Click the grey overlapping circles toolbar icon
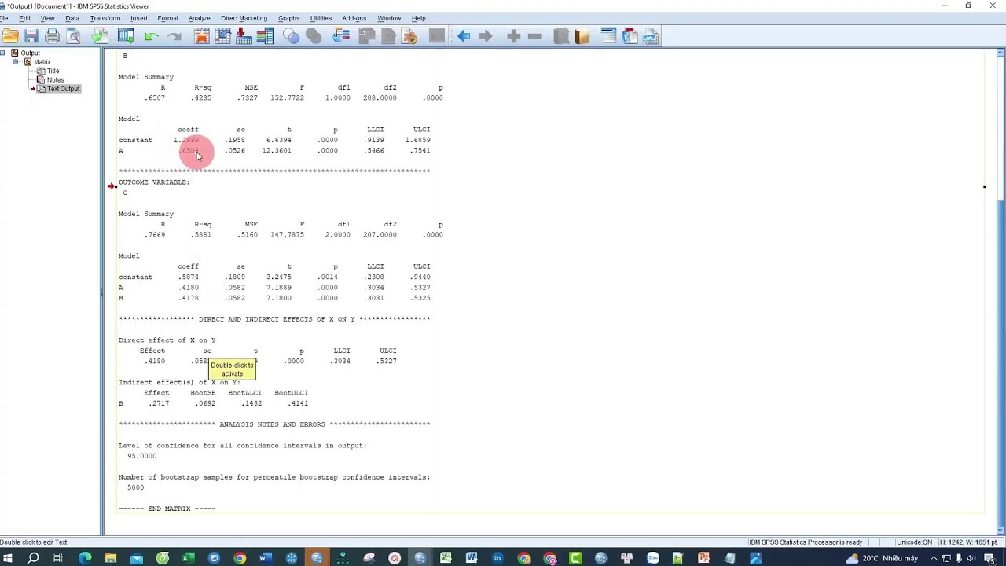 click(x=314, y=36)
